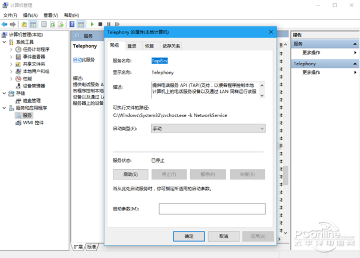
Task: Click the Up one level folder icon
Action: coord(24,24)
